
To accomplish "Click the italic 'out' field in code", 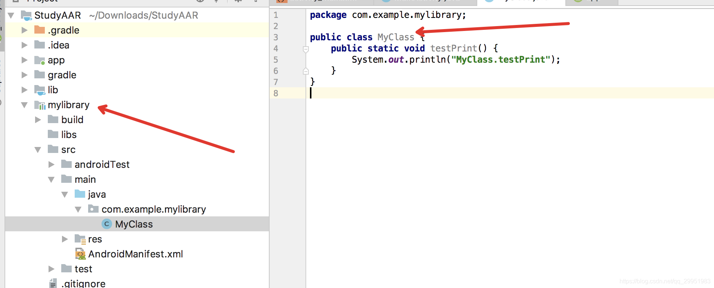I will 396,60.
